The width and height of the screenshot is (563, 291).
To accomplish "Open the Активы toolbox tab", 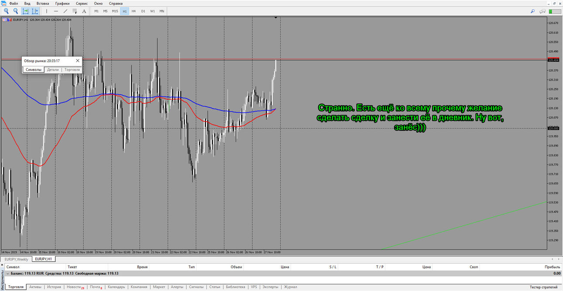I will (x=35, y=287).
